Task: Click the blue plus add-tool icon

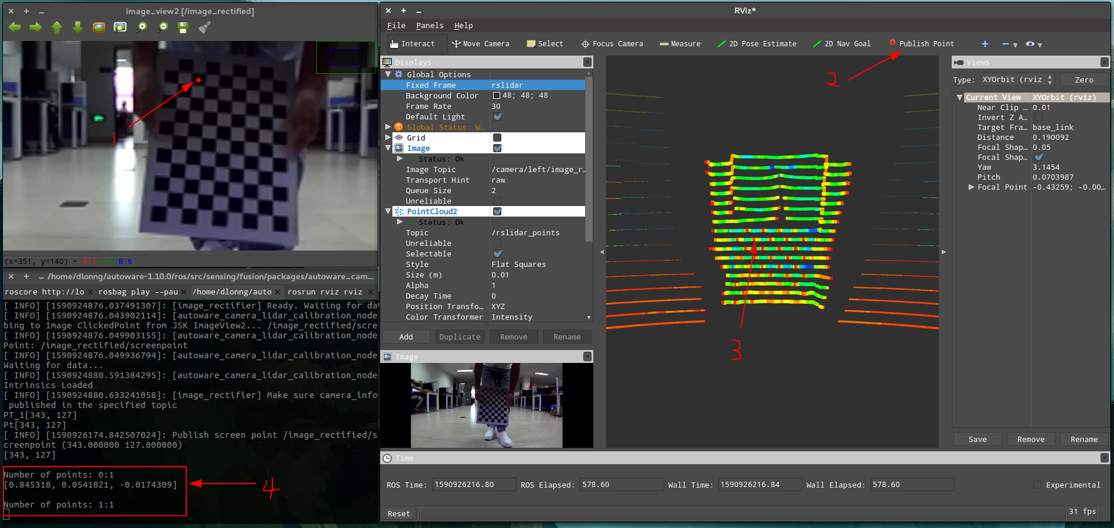Action: point(985,44)
